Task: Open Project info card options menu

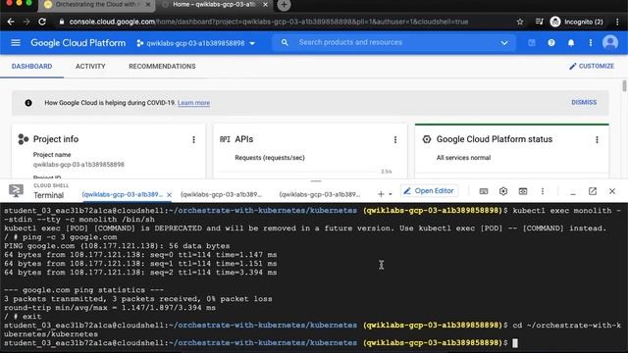Action: tap(194, 139)
